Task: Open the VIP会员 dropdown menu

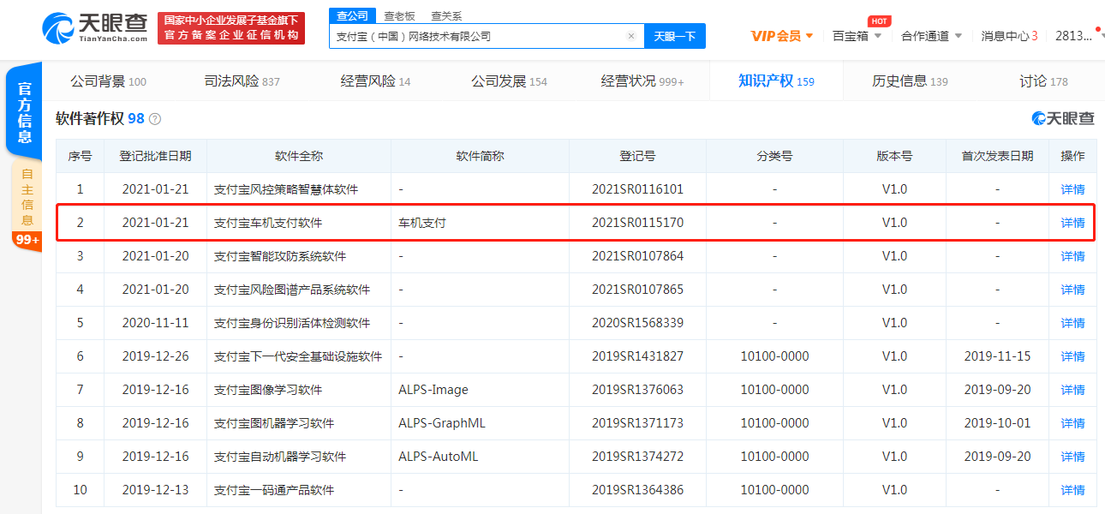Action: 781,36
